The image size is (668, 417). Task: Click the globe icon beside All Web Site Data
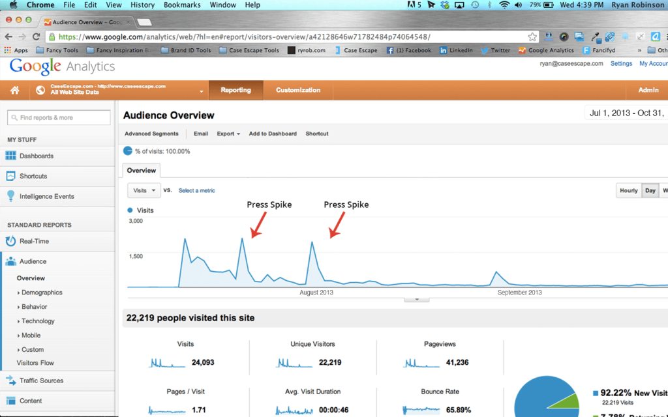(40, 90)
